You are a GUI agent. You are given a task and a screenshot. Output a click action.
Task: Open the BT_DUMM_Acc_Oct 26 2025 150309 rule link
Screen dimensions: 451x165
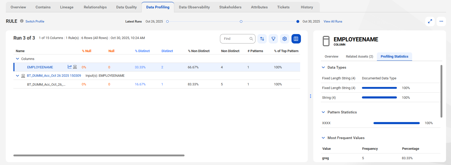click(x=54, y=76)
